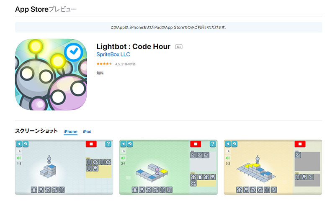Click the reset icon in level 1-3 screenshot
The height and width of the screenshot is (202, 335).
(x=26, y=144)
